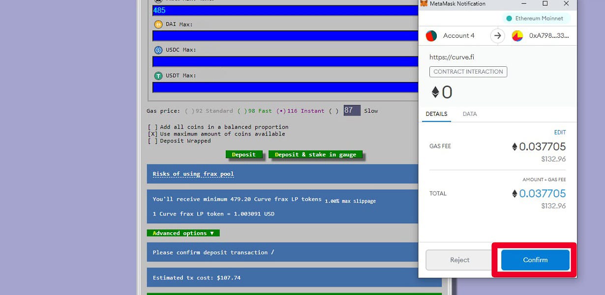
Task: Enable the Deposit Wrapped checkbox
Action: [153, 141]
